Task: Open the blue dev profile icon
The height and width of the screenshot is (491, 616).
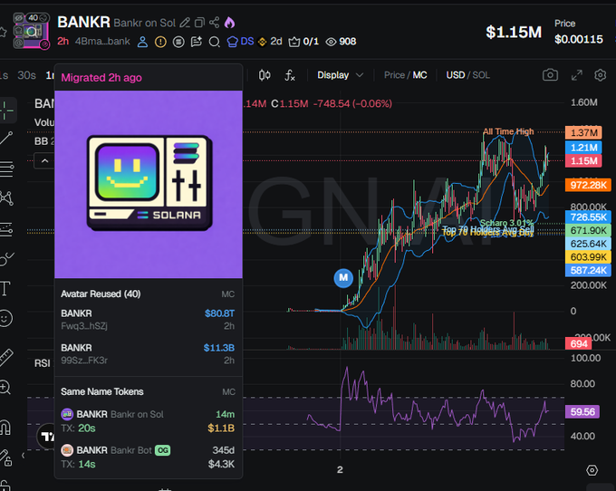Action: coord(142,42)
